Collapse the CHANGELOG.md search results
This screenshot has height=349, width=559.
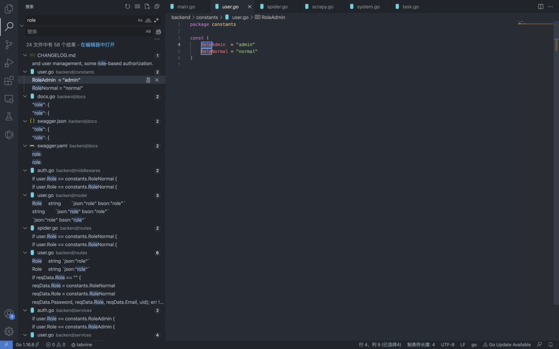[25, 55]
